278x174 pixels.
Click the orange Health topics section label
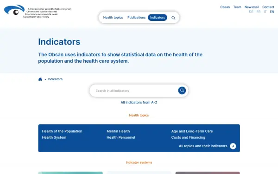coord(139,116)
